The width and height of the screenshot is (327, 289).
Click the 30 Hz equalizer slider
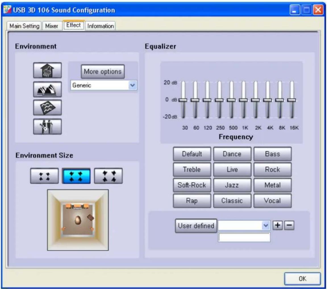click(183, 100)
